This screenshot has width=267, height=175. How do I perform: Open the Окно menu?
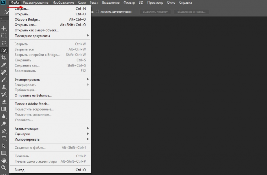(x=171, y=3)
